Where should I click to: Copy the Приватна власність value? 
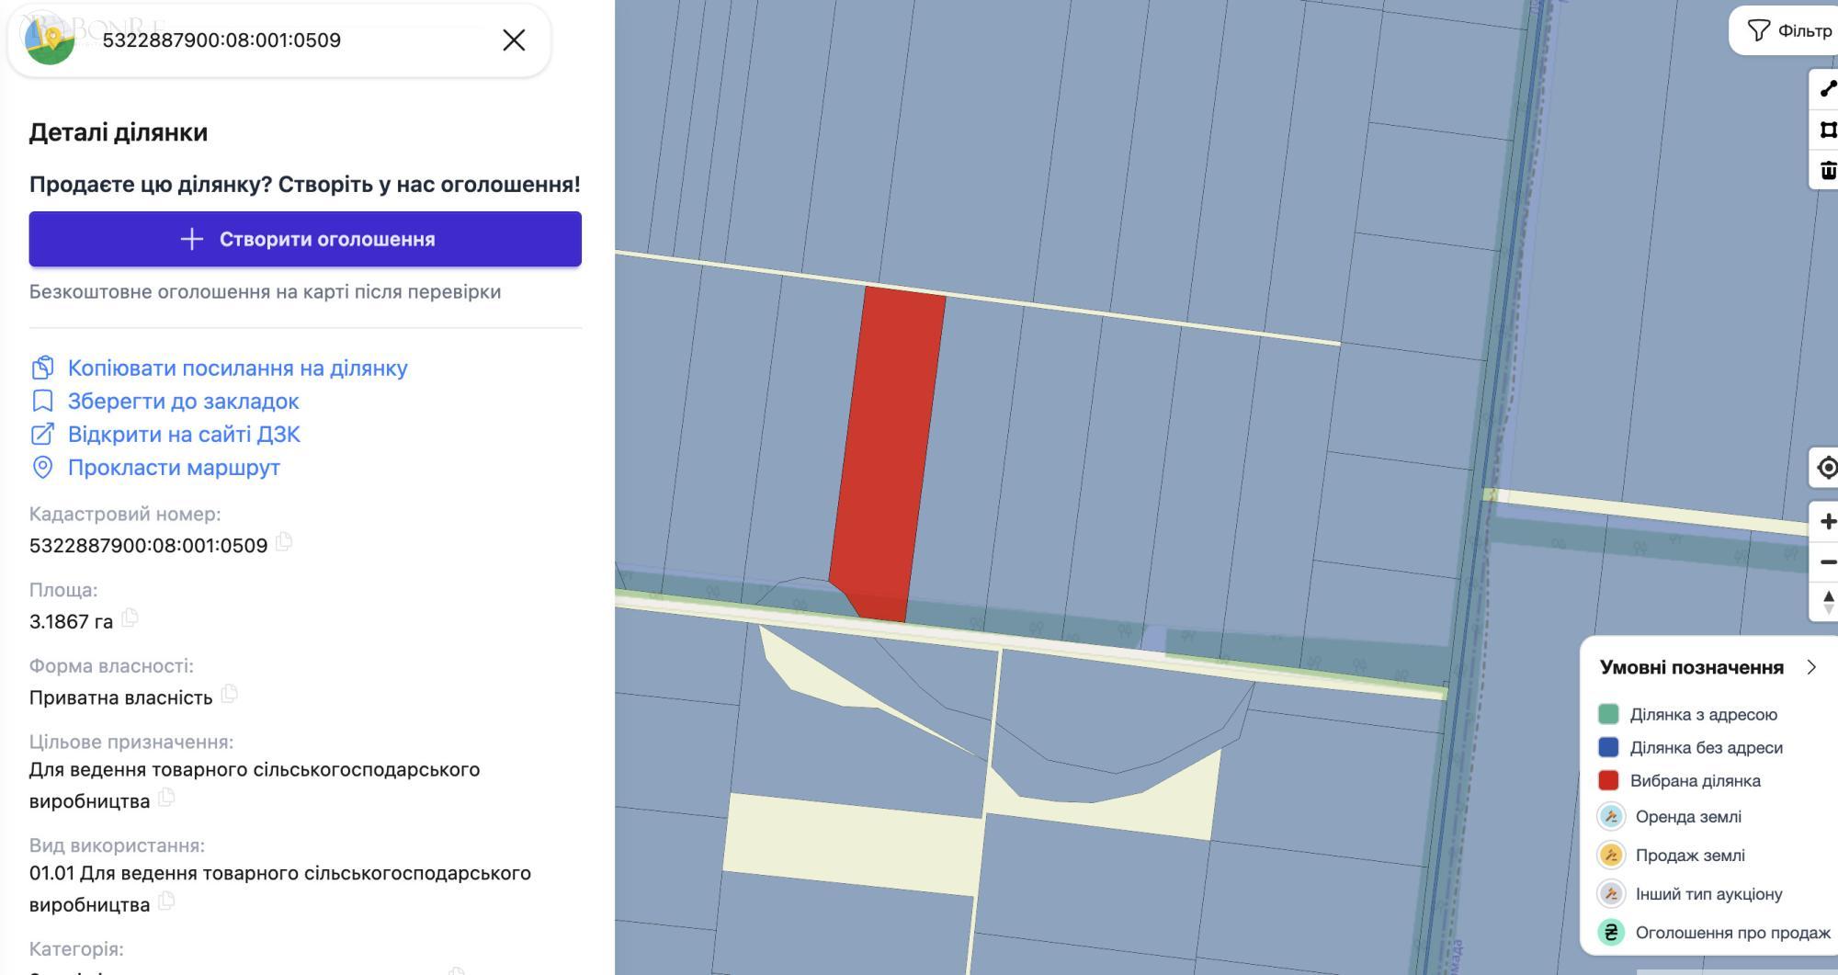[230, 695]
